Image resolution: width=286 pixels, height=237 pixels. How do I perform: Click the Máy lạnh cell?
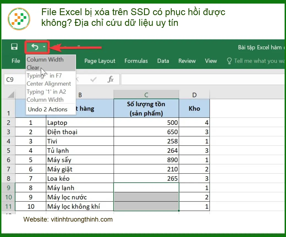click(80, 188)
